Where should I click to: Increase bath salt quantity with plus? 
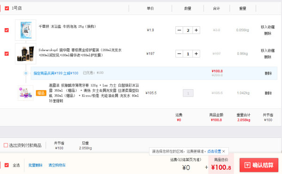pos(196,30)
